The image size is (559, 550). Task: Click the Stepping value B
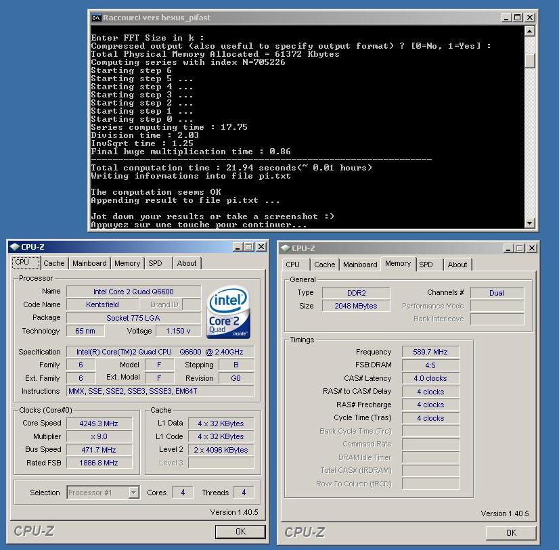(236, 365)
